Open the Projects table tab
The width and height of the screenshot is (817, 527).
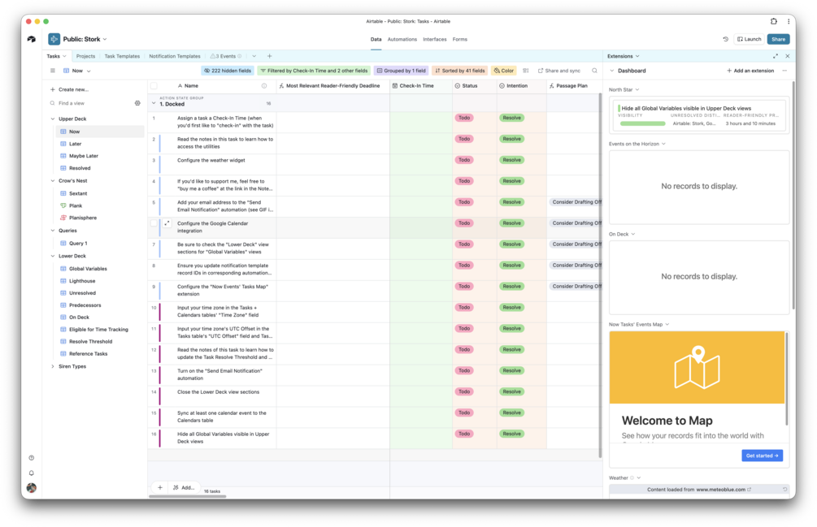point(85,56)
